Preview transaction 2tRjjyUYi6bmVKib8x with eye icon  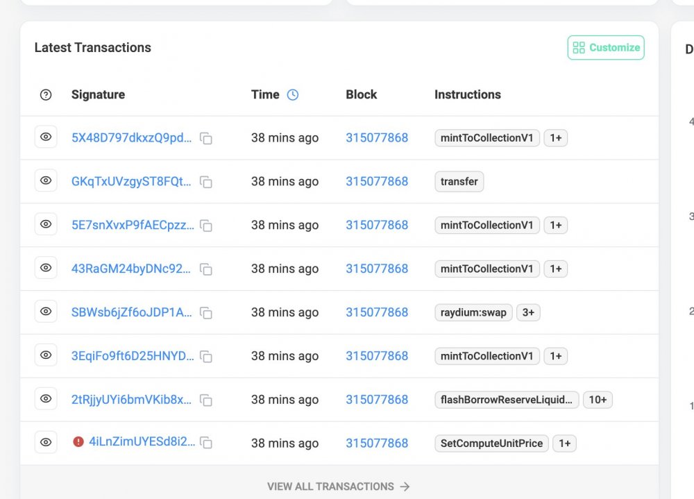point(46,398)
